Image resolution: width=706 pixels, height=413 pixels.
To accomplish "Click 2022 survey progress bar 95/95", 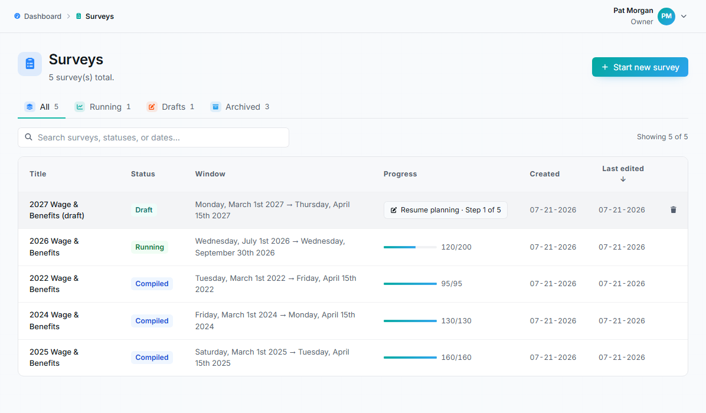I will pos(410,284).
